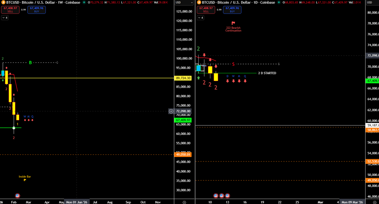
Task: Click the Mon 09 Mar '26 date label
Action: click(x=353, y=202)
